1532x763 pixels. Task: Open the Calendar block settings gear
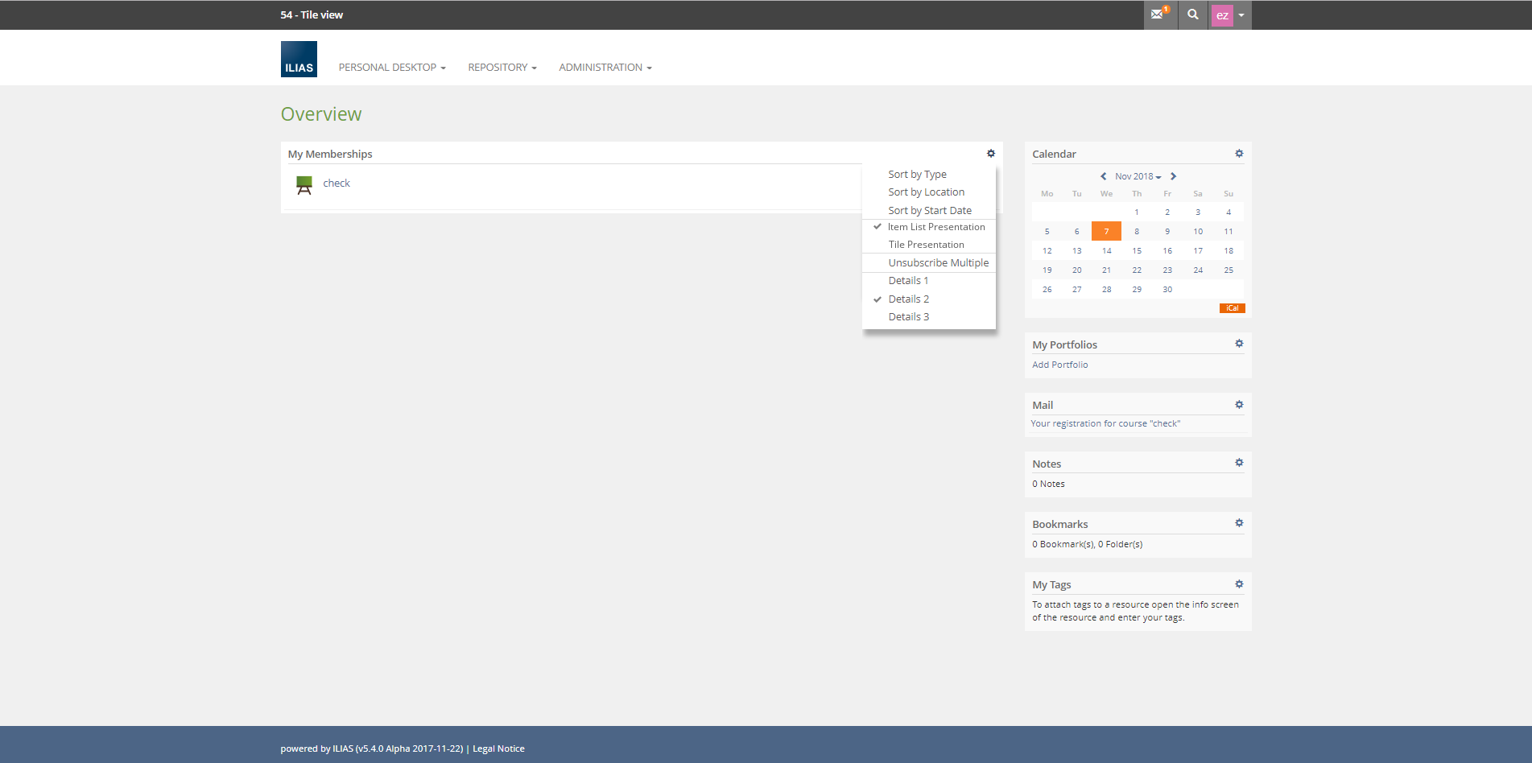point(1239,154)
